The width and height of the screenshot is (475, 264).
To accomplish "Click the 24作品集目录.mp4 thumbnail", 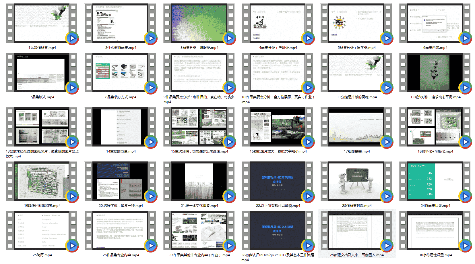I will 435,181.
